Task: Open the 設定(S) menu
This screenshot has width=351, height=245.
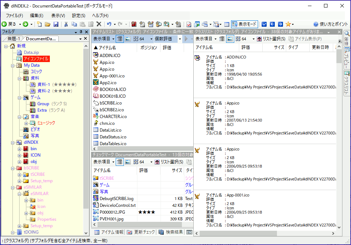Action: pyautogui.click(x=78, y=15)
